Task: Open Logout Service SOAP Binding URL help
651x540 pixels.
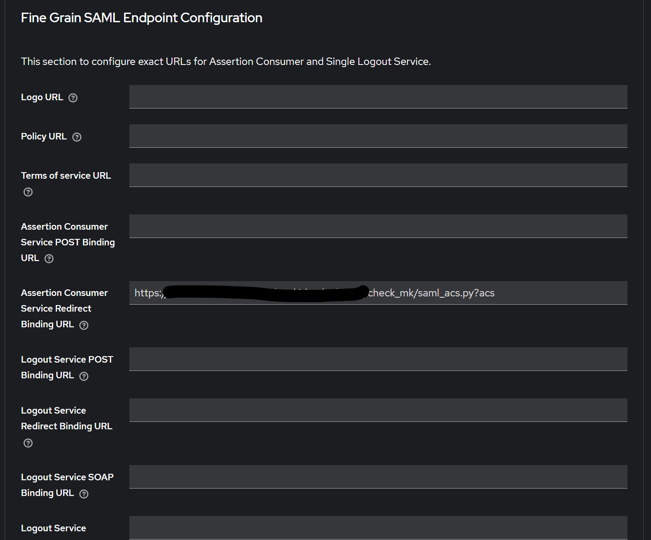Action: (84, 493)
